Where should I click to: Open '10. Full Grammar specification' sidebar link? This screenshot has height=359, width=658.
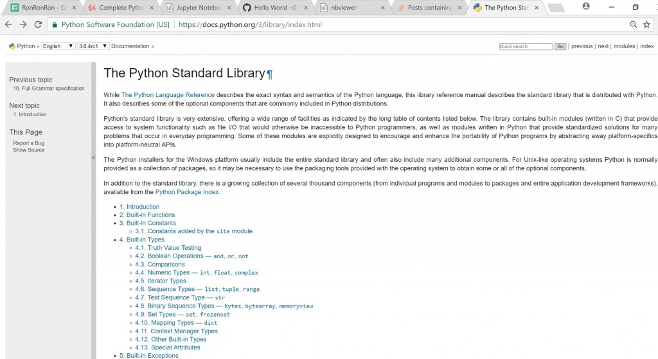tap(49, 89)
